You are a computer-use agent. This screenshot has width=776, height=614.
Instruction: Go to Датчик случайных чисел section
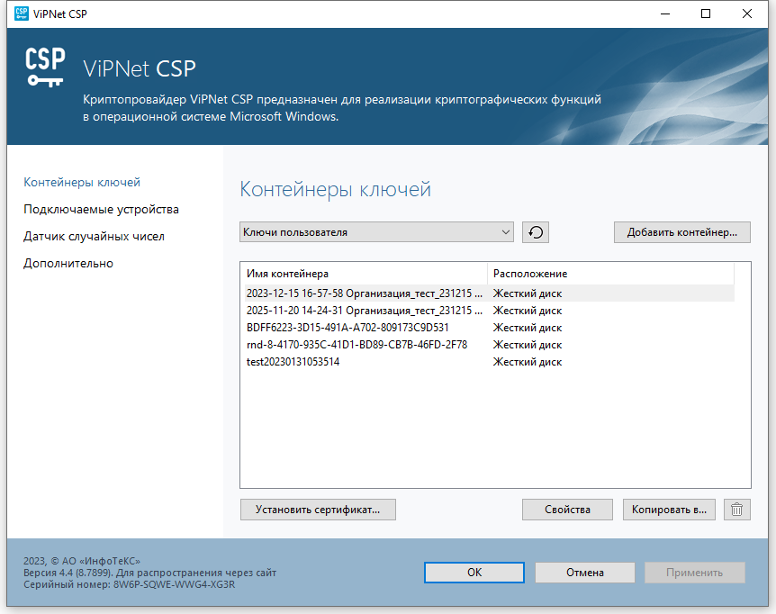94,237
